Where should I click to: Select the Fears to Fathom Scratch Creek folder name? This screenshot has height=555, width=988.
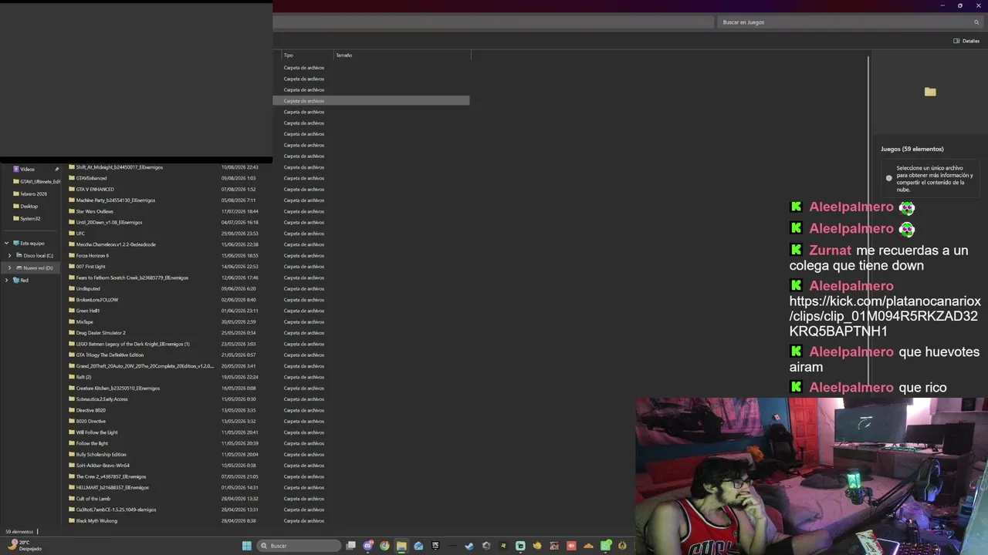132,277
